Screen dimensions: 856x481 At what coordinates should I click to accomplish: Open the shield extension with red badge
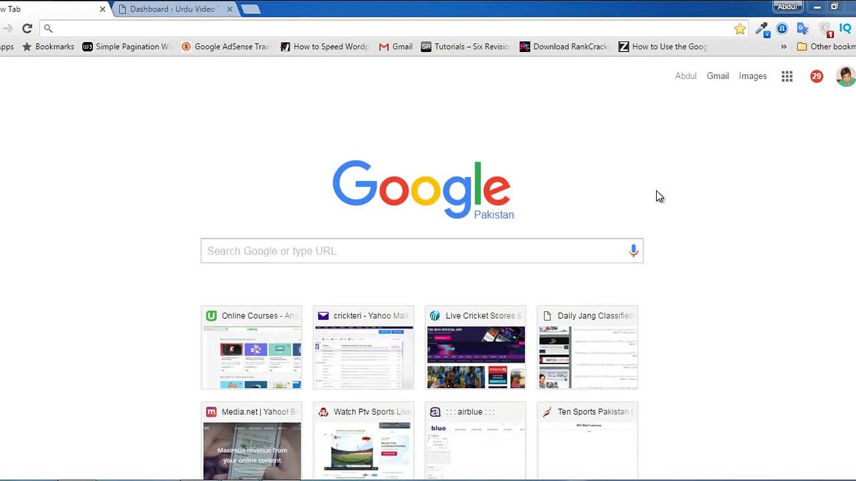825,29
